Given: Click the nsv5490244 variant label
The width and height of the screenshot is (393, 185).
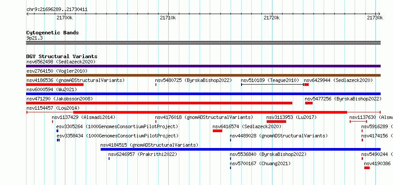Looking at the screenshot, I should [377, 154].
